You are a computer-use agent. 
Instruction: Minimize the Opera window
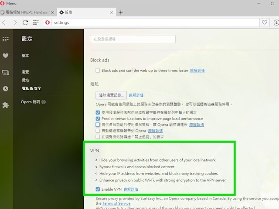259,3
